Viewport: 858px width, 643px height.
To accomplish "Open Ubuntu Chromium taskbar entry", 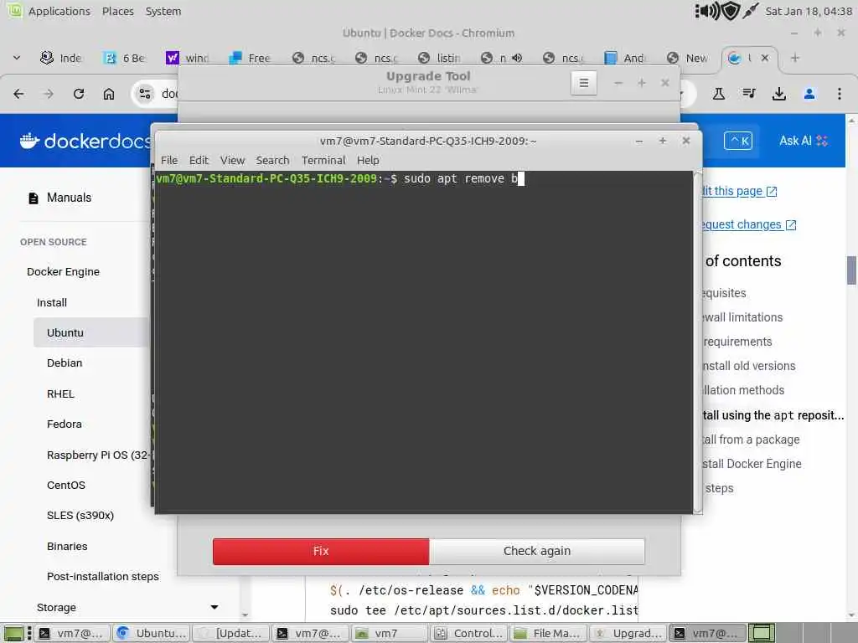I will pyautogui.click(x=152, y=633).
